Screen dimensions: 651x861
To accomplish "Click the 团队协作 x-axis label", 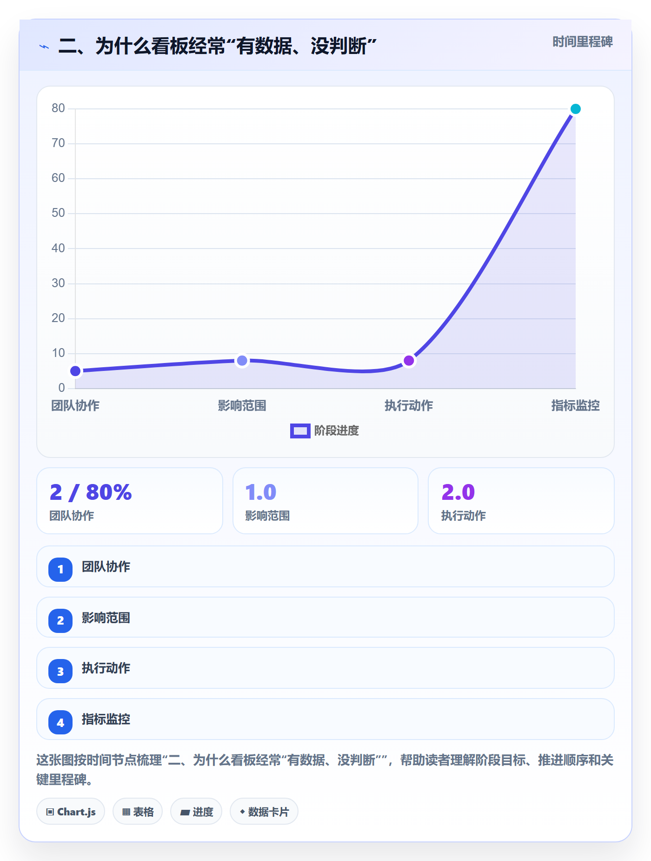I will pos(75,406).
